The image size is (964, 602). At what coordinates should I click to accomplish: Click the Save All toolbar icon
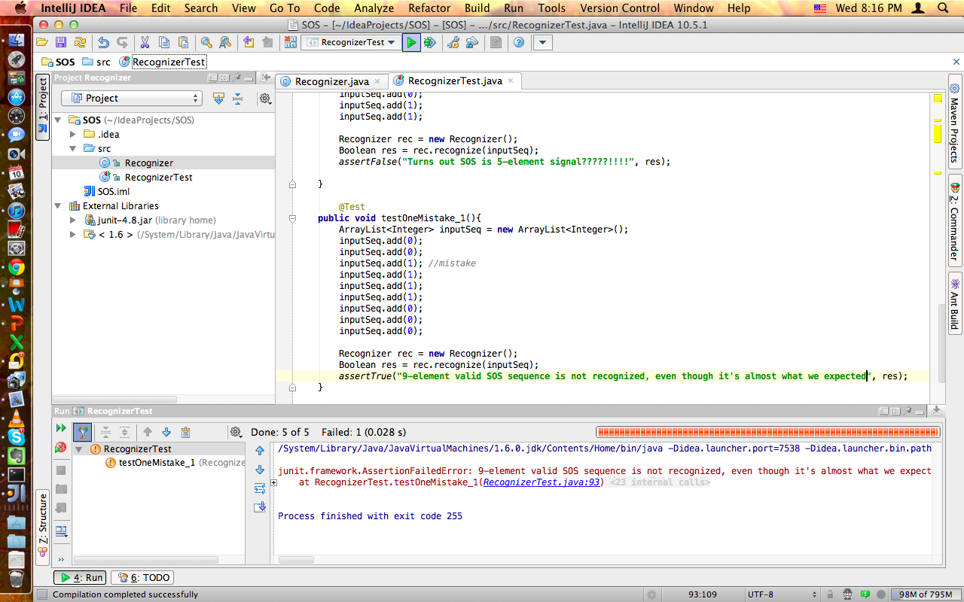click(x=61, y=43)
